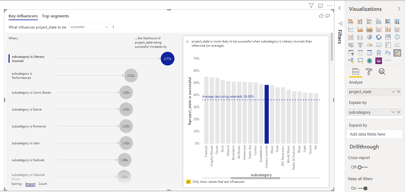The height and width of the screenshot is (192, 405).
Task: Select the treemap visualization icon
Action: tap(388, 37)
